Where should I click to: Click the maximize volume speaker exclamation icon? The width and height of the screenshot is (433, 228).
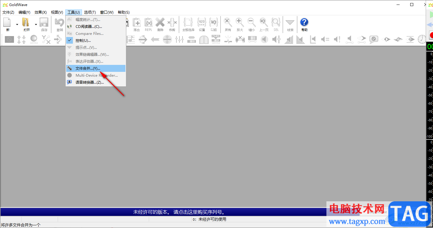coord(337,39)
